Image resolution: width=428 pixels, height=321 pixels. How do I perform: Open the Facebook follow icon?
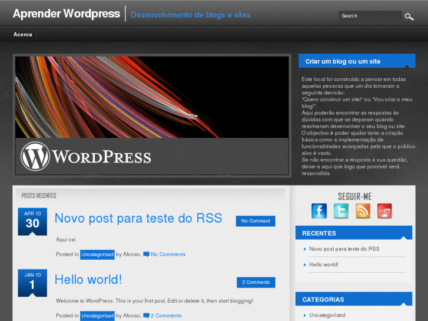[319, 211]
